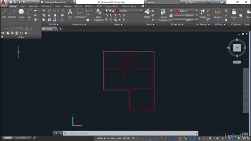251x141 pixels.
Task: Click the Offset tool icon
Action: pos(62,20)
